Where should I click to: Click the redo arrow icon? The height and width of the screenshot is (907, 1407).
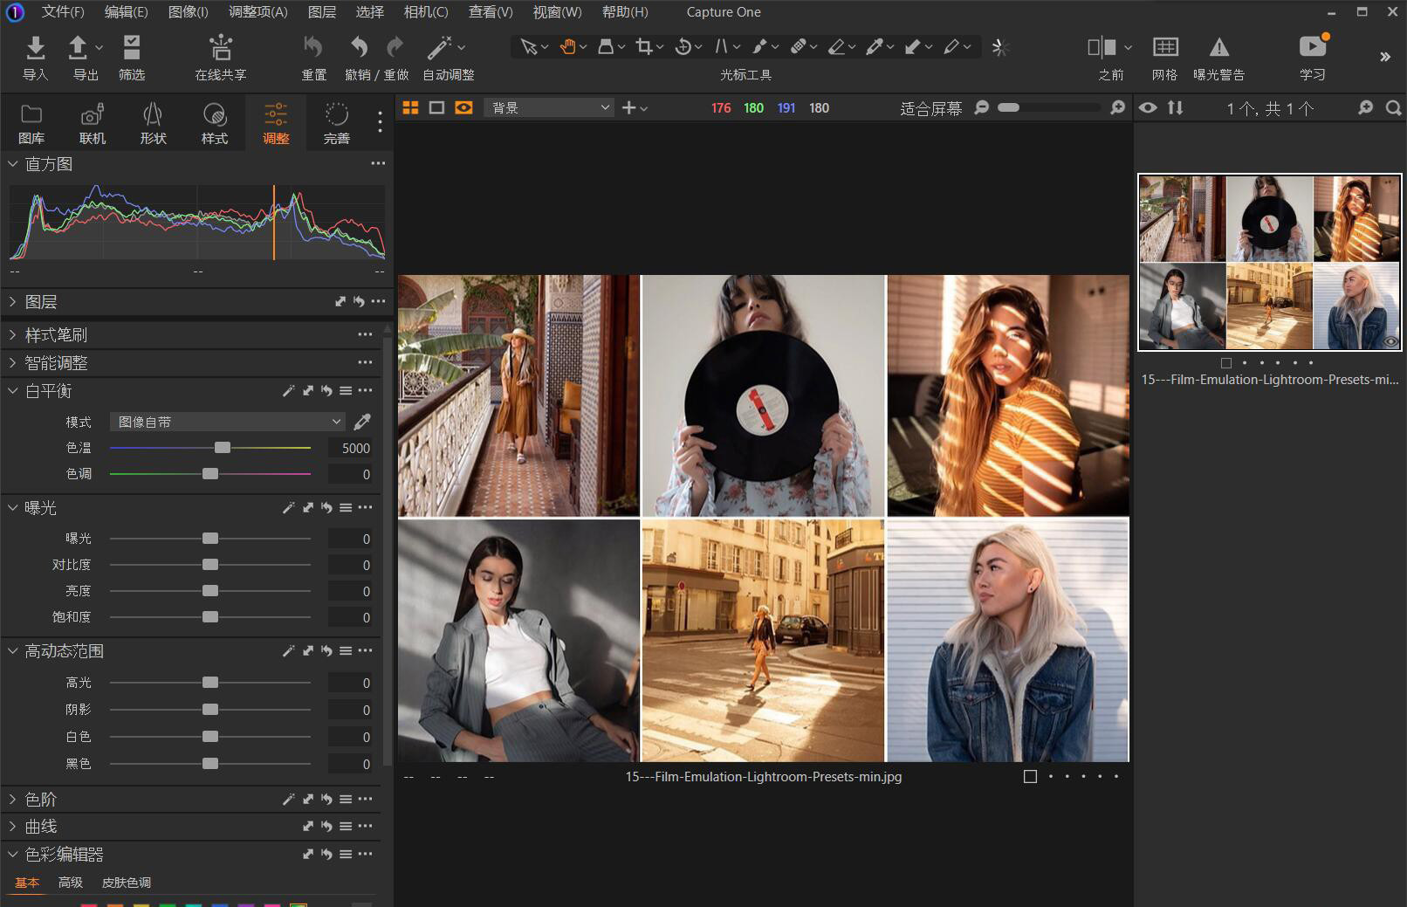pyautogui.click(x=395, y=46)
